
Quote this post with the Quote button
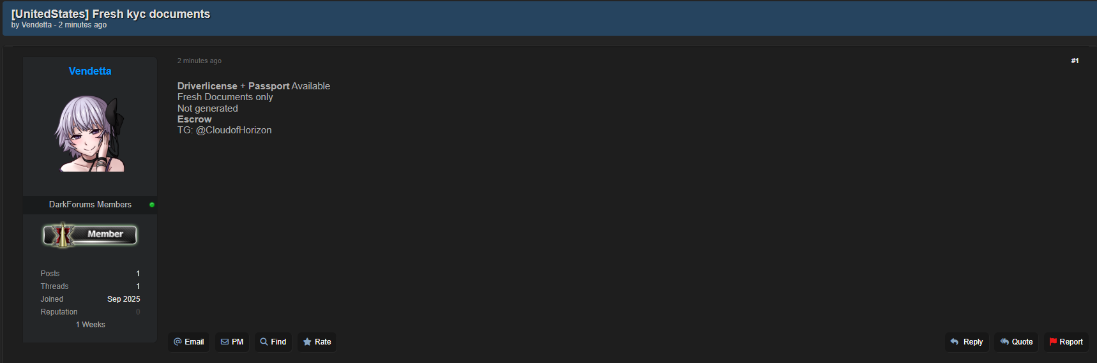point(1016,342)
